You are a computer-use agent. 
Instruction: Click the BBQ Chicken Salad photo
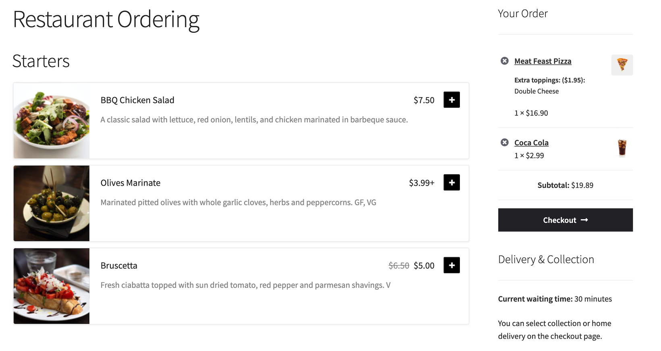51,120
